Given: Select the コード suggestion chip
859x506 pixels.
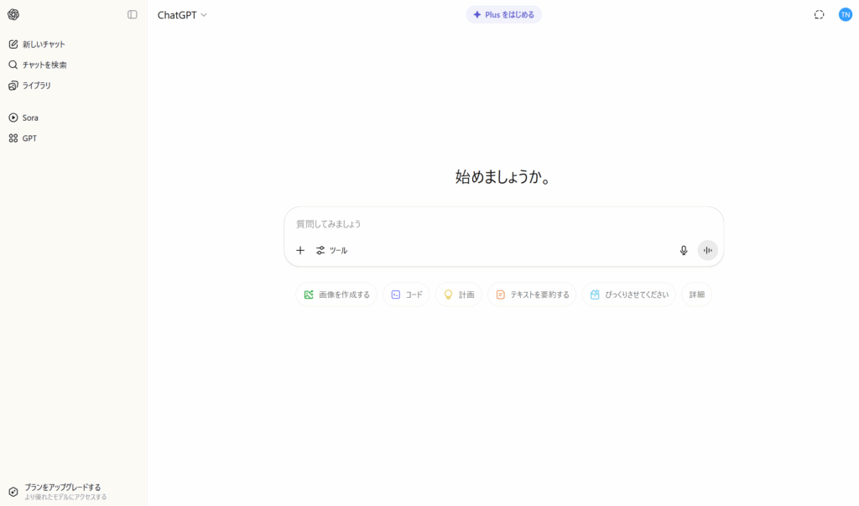Looking at the screenshot, I should [x=407, y=295].
